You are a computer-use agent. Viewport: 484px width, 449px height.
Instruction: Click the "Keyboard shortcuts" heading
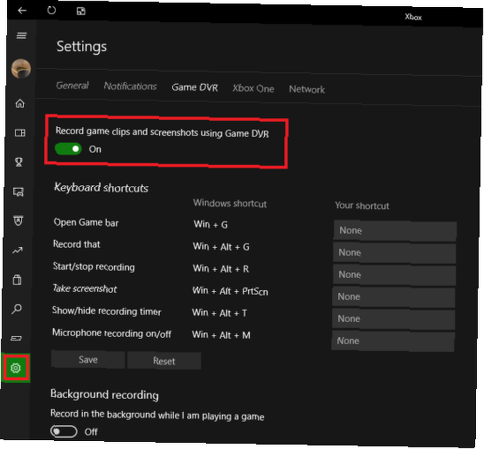[101, 188]
